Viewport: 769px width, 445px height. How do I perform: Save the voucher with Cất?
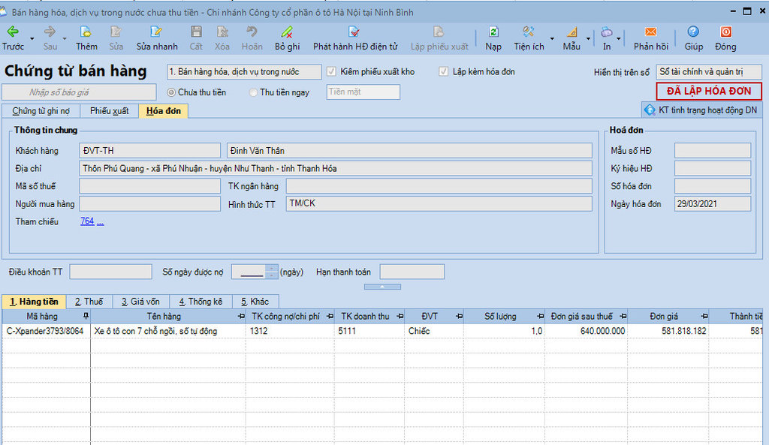[196, 38]
